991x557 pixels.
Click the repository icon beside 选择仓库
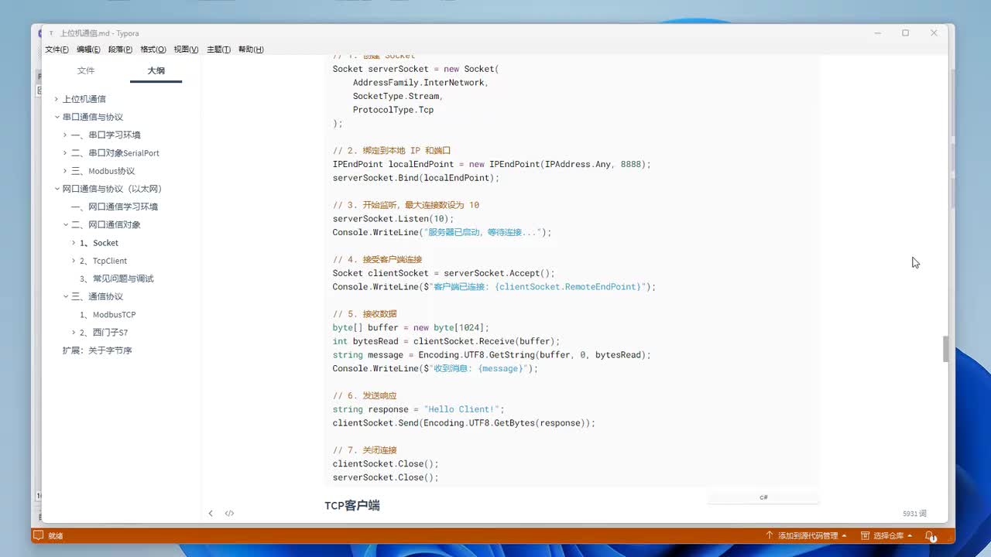point(865,535)
